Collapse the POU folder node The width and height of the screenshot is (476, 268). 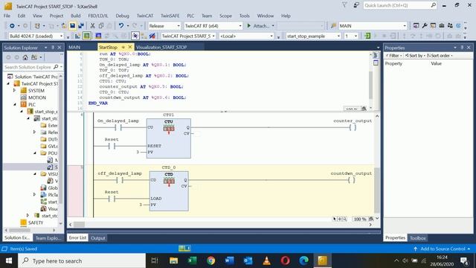click(35, 153)
